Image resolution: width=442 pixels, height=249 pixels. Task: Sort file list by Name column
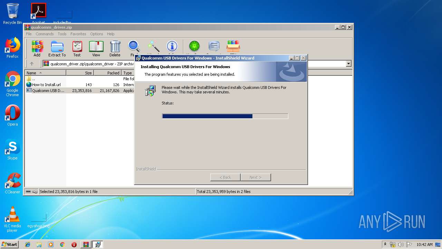[45, 73]
